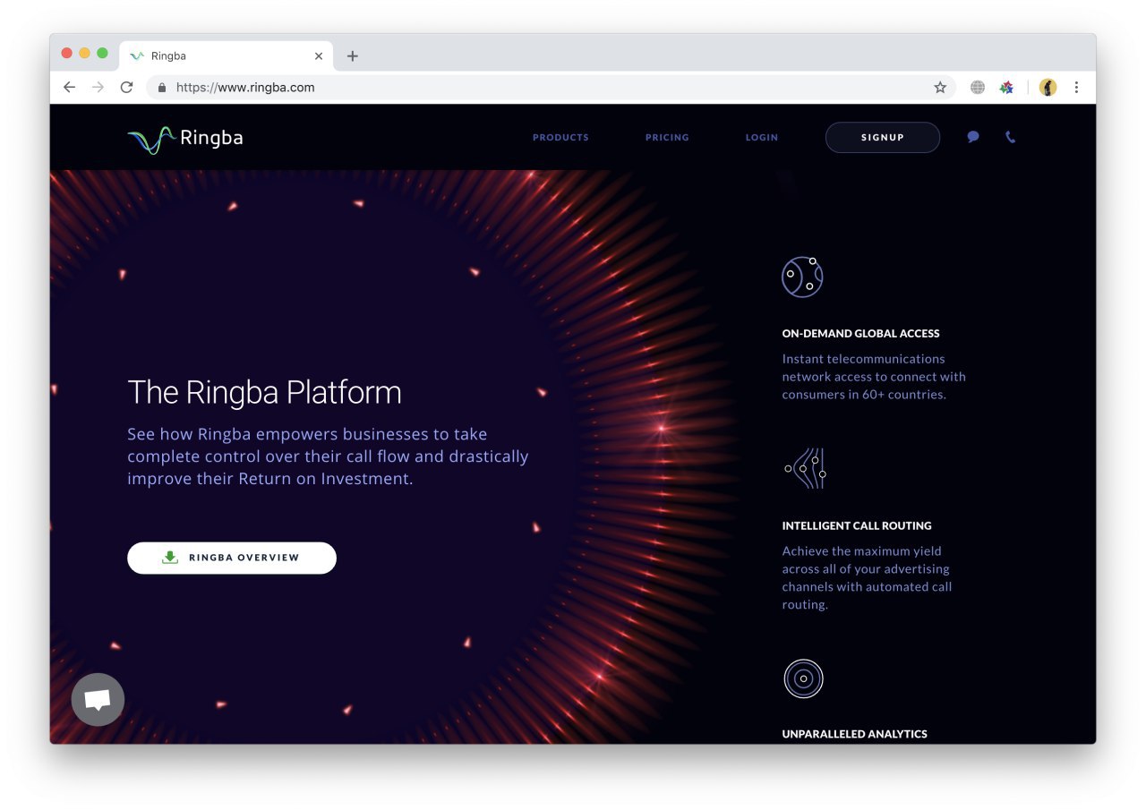This screenshot has width=1146, height=810.
Task: Reload the page with the refresh icon
Action: (x=126, y=88)
